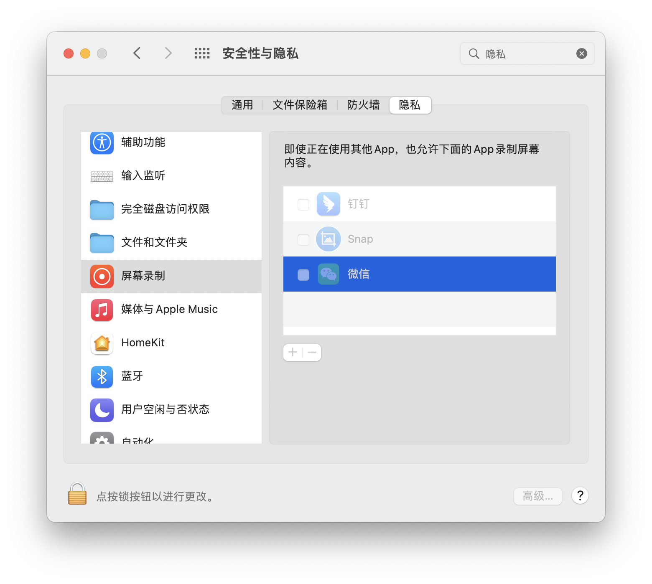This screenshot has height=584, width=652.
Task: Open the 媒体与 Apple Music category
Action: (171, 310)
